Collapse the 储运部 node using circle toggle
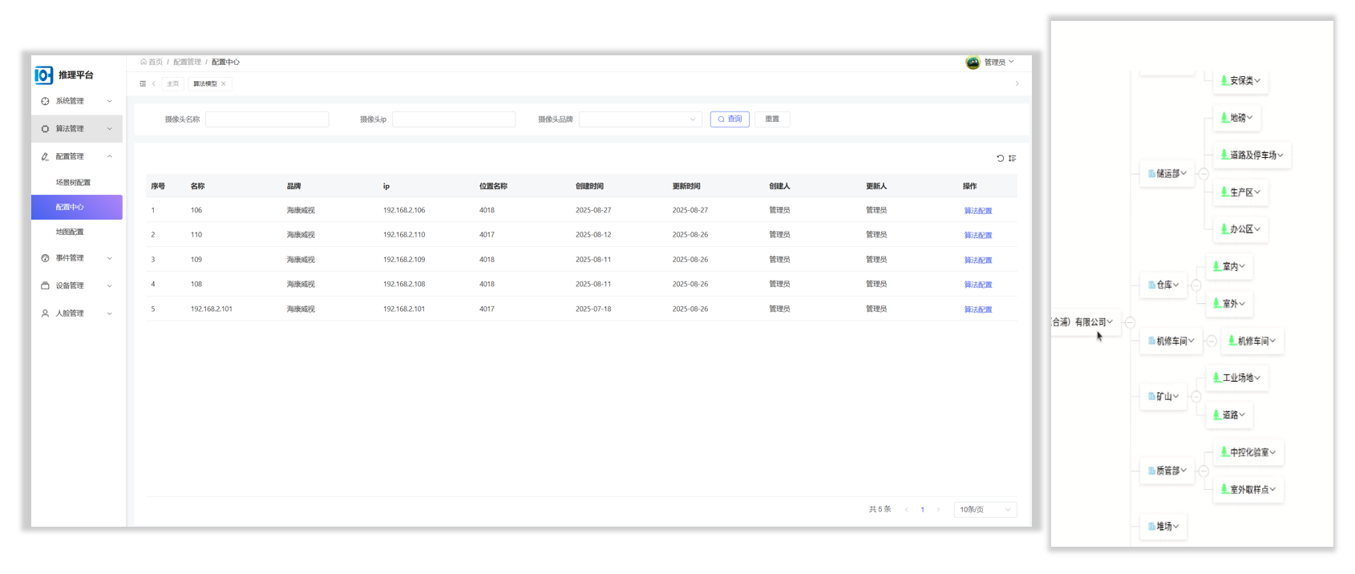This screenshot has width=1355, height=574. [1203, 173]
